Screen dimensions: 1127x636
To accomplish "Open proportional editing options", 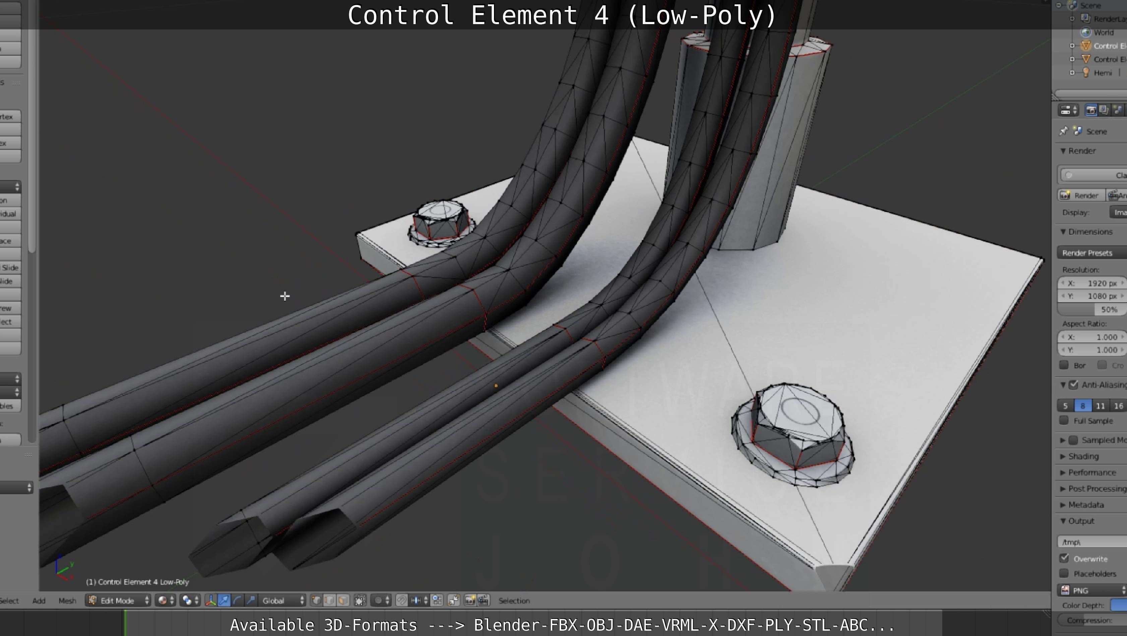I will point(381,601).
